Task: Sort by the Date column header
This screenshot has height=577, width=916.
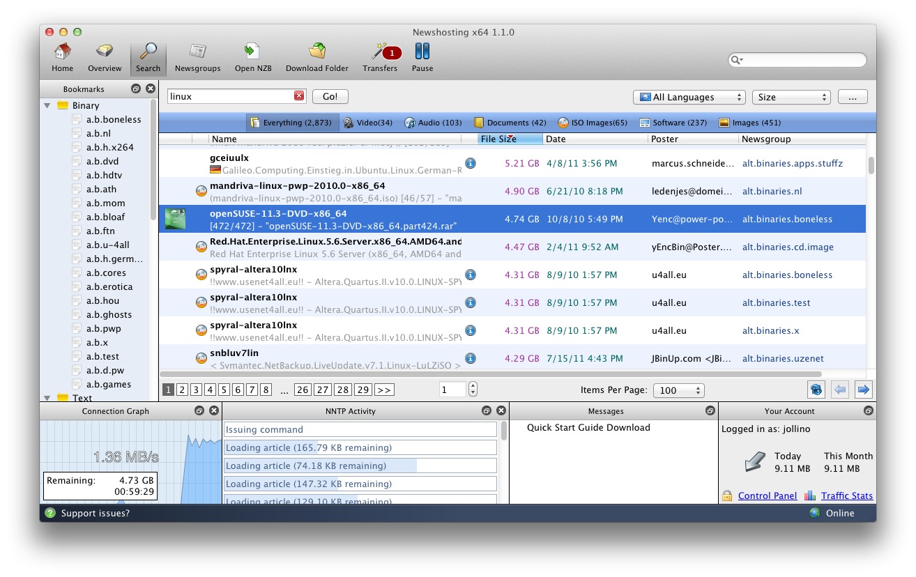Action: click(595, 139)
